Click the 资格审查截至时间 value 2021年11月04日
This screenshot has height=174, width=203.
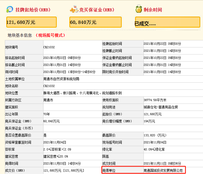click(55, 142)
